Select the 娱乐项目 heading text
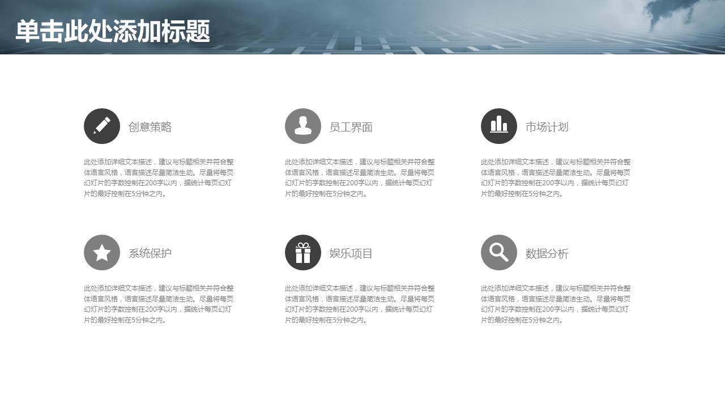This screenshot has height=408, width=725. 351,253
